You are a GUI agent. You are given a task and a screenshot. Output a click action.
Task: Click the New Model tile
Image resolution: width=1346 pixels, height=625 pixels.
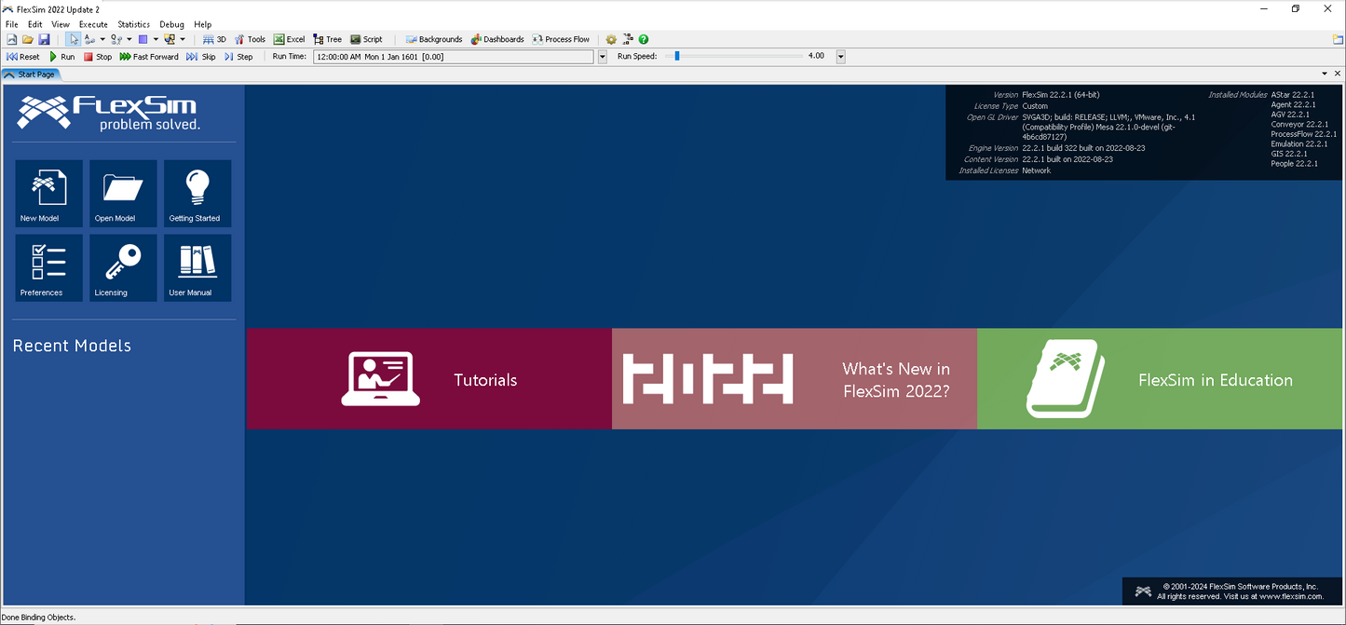click(x=49, y=194)
